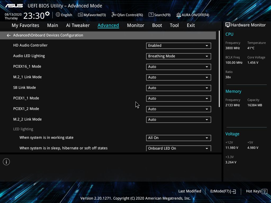The height and width of the screenshot is (203, 271).
Task: Open the M.2_2 Link Mode dropdown
Action: 179,120
